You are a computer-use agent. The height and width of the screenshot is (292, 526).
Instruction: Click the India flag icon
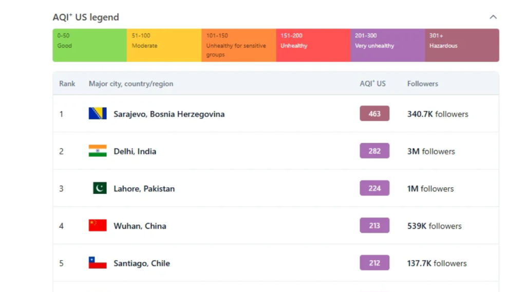(x=98, y=151)
